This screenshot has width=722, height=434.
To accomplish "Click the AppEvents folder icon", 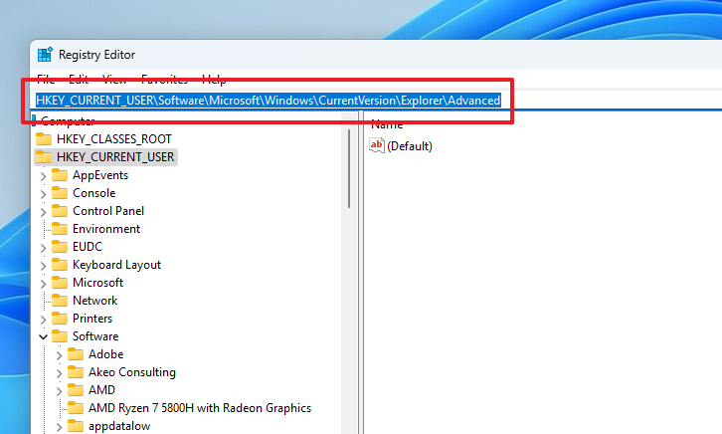I will click(60, 175).
